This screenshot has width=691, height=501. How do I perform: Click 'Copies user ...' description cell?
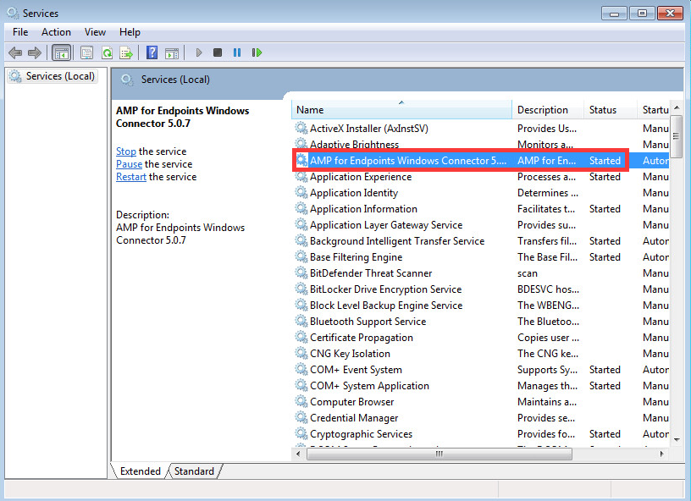coord(548,337)
